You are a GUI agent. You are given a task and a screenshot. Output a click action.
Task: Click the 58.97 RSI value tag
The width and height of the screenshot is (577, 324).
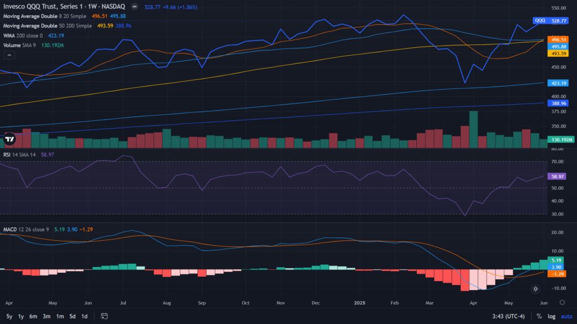coord(557,176)
